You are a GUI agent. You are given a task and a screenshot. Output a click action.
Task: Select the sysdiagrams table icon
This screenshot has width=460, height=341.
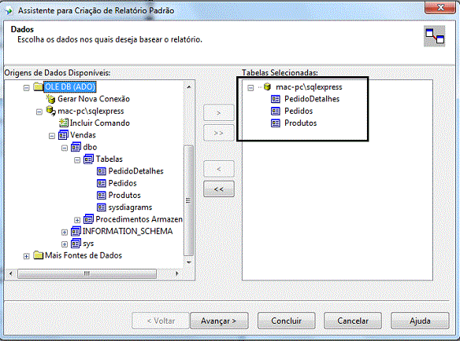102,207
